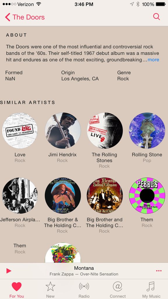Open the My Music tab
This screenshot has width=168, height=299.
pos(151,290)
